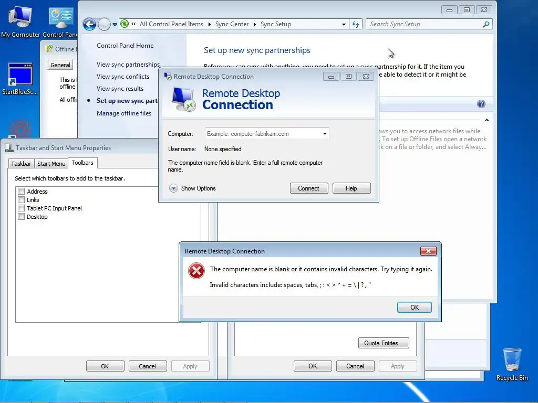Click OK in the error dialog

pos(414,307)
